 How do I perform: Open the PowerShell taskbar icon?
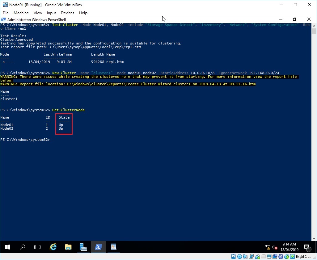click(98, 247)
